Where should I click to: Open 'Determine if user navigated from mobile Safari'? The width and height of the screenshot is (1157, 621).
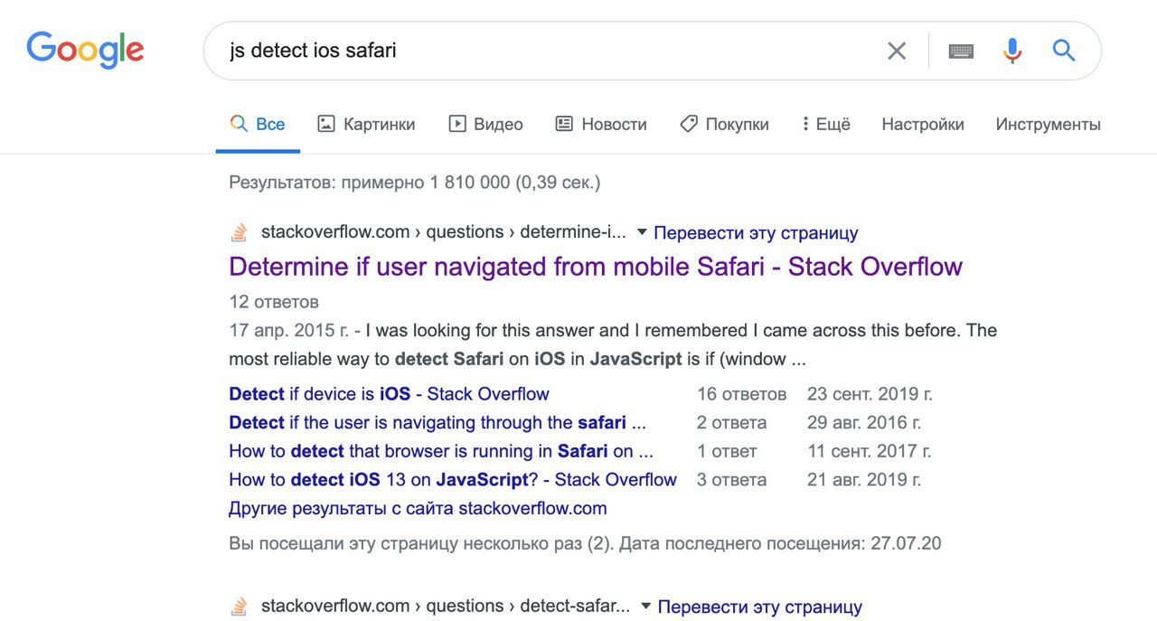596,267
